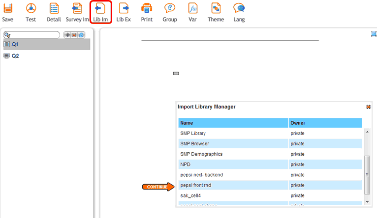
Task: Click the library list scrollbar thumb
Action: [367, 175]
